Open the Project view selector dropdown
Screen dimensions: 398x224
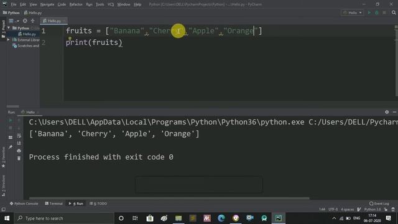point(14,21)
